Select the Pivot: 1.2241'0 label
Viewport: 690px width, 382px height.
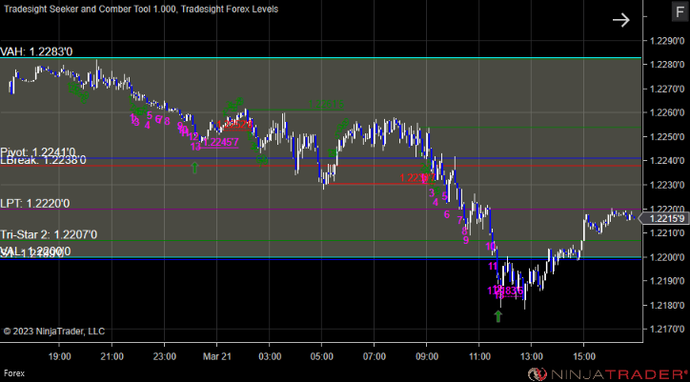click(x=38, y=152)
